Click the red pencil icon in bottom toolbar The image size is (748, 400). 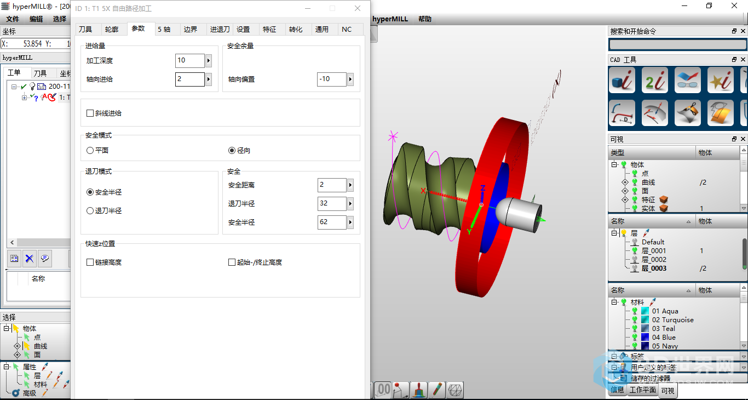tap(437, 390)
